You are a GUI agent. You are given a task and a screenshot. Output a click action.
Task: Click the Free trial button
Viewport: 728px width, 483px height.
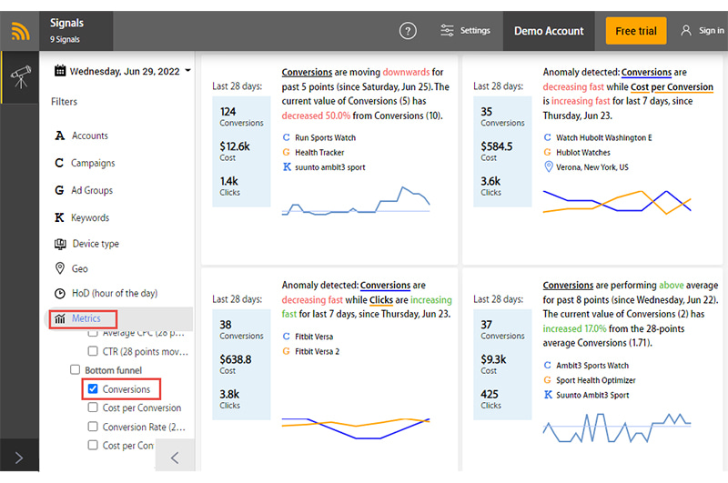[635, 31]
